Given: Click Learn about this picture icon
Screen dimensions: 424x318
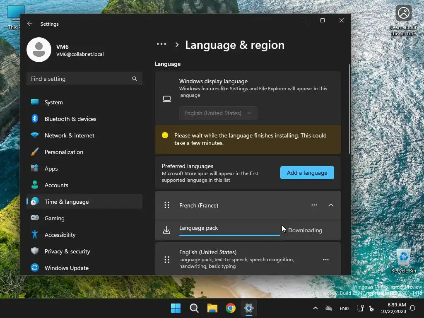Looking at the screenshot, I should (403, 21).
